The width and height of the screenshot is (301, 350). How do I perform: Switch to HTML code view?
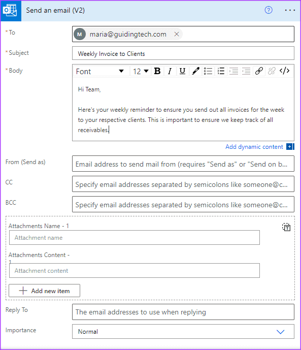click(x=284, y=71)
